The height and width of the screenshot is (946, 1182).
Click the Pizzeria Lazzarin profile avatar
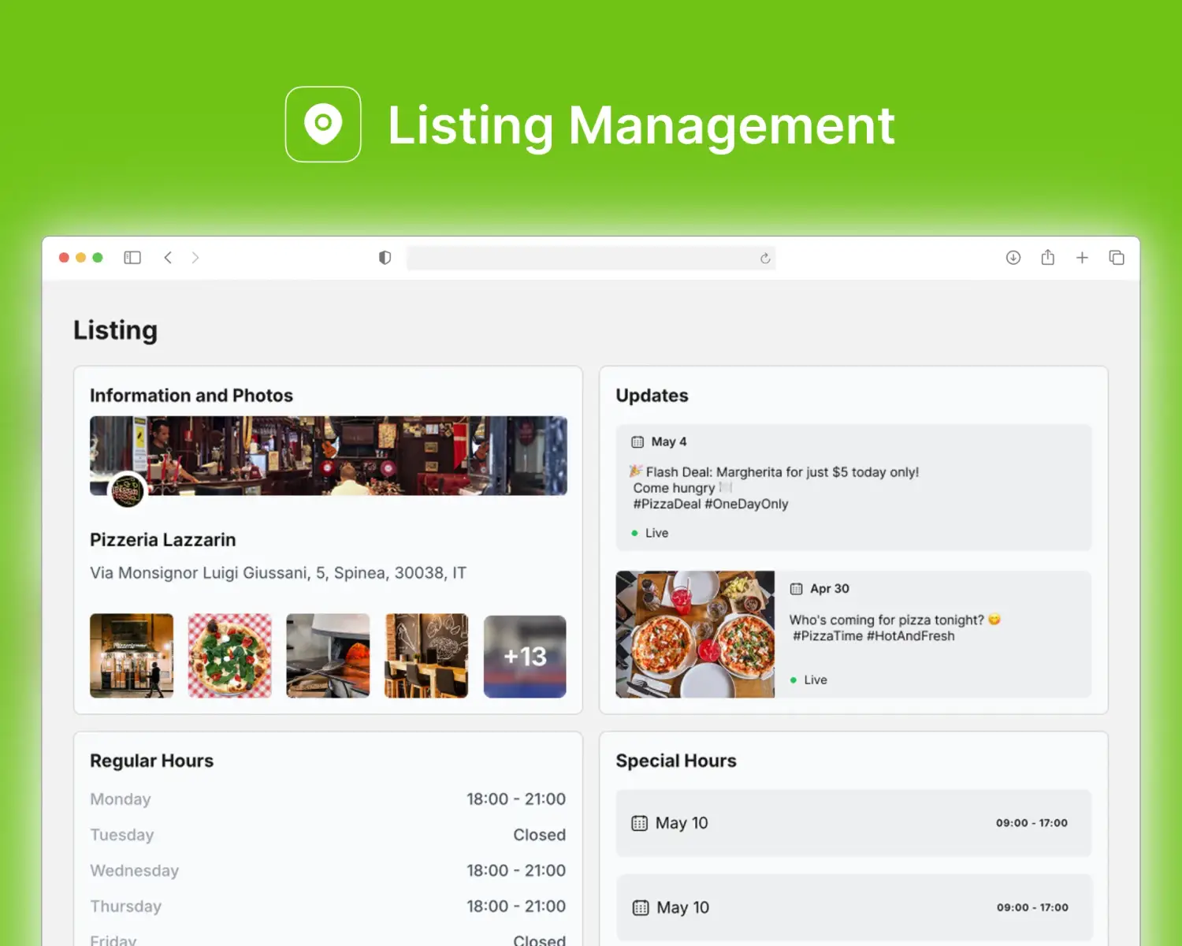(127, 490)
